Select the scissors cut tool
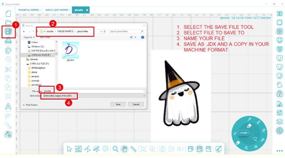Viewport: 285px width, 158px height. [8, 69]
